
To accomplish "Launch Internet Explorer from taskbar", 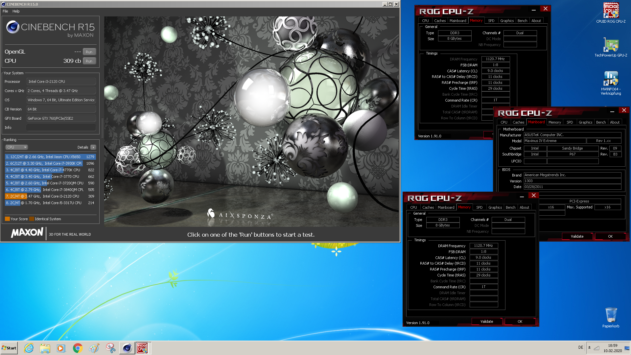I will tap(29, 348).
